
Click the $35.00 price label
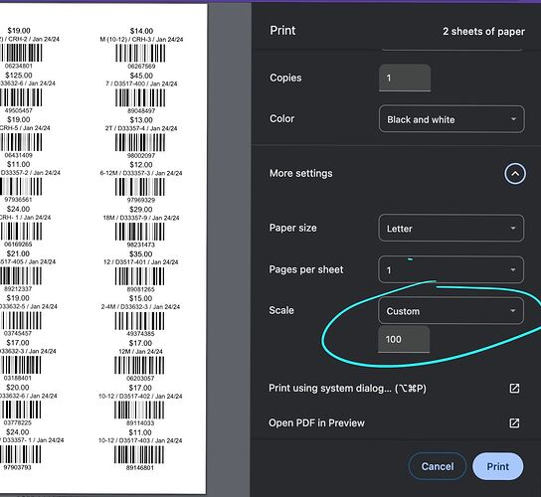pyautogui.click(x=141, y=253)
